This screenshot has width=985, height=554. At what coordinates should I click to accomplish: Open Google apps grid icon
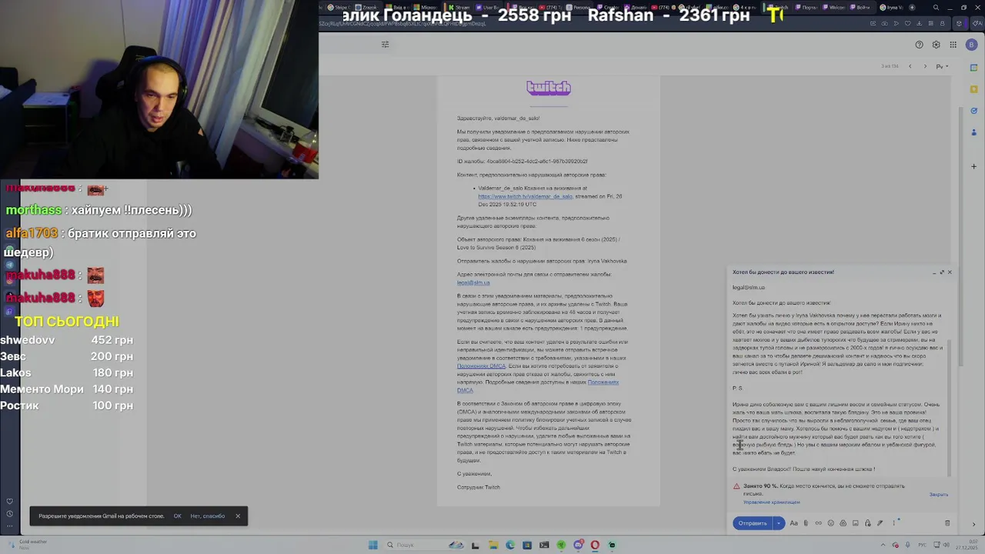click(953, 45)
